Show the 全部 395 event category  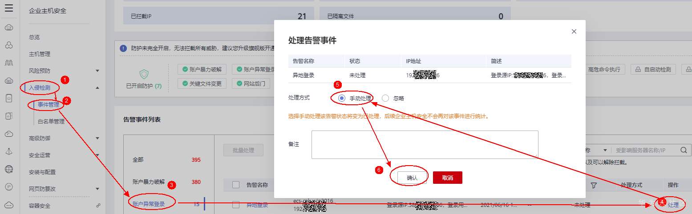tap(166, 159)
